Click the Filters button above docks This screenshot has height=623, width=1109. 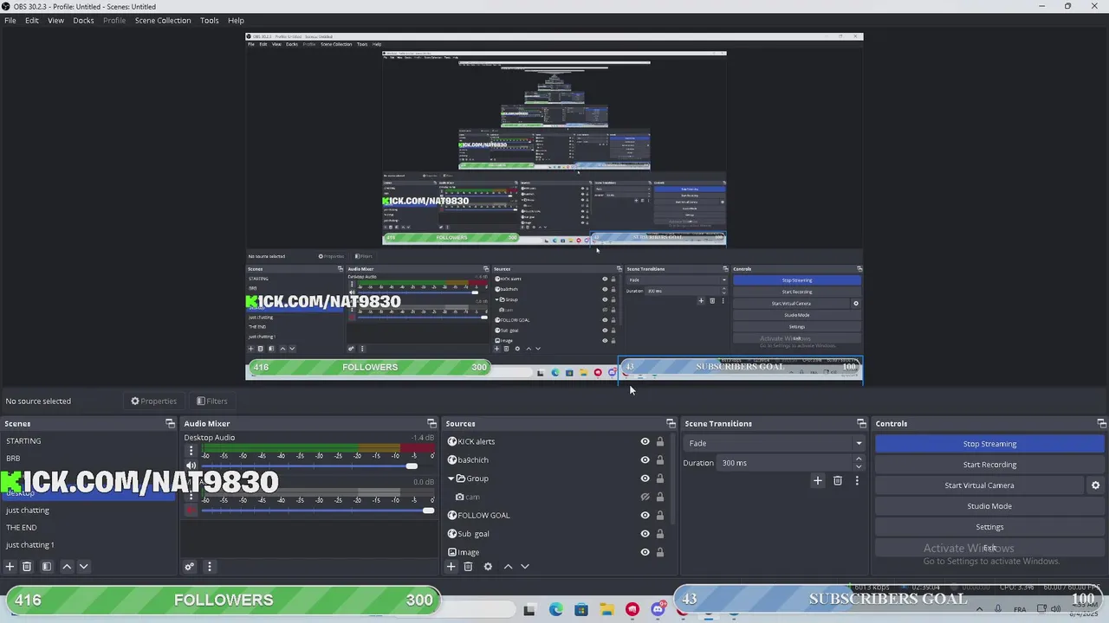point(211,401)
